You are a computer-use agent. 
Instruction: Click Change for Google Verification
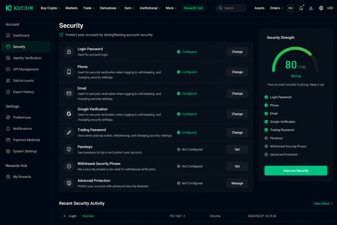pos(237,114)
